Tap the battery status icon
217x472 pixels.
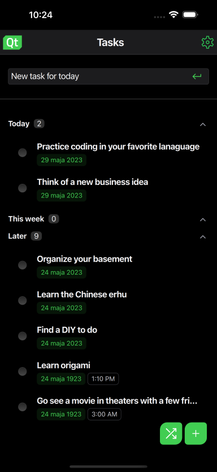(190, 15)
